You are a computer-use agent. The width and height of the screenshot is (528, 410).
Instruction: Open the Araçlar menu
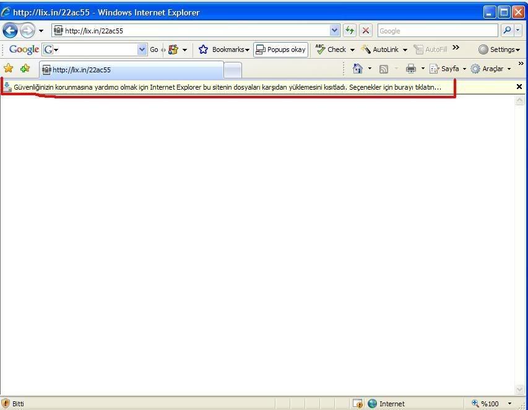[x=492, y=69]
